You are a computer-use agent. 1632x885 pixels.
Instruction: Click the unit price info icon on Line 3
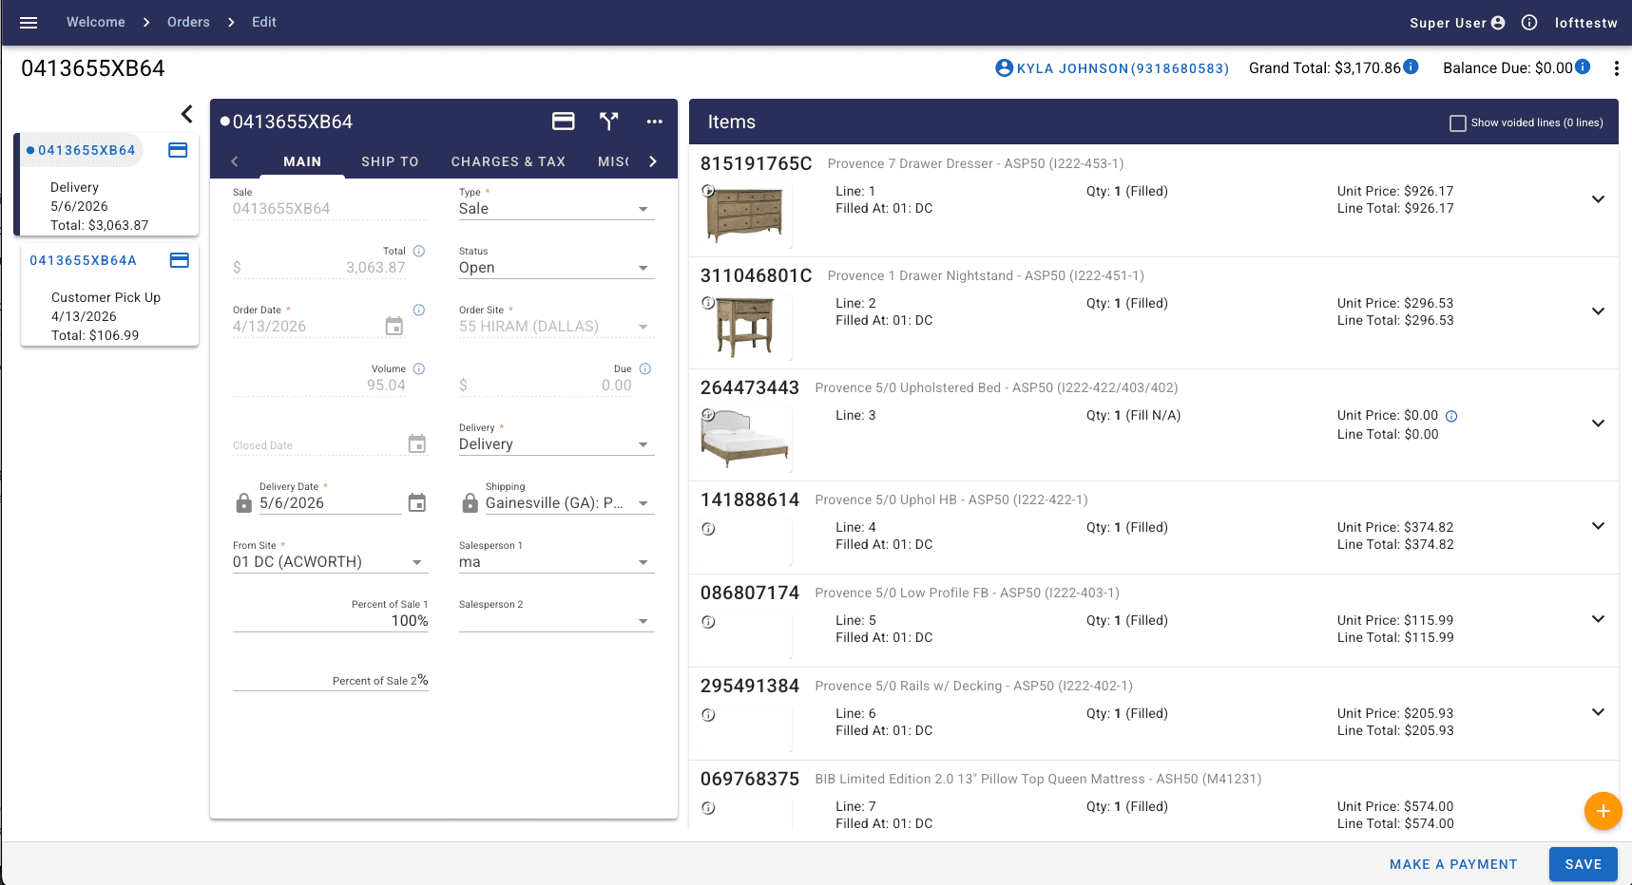click(x=1451, y=416)
